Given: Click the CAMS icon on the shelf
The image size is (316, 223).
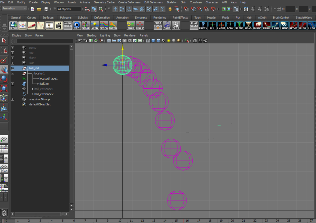Looking at the screenshot, I should pyautogui.click(x=167, y=26).
